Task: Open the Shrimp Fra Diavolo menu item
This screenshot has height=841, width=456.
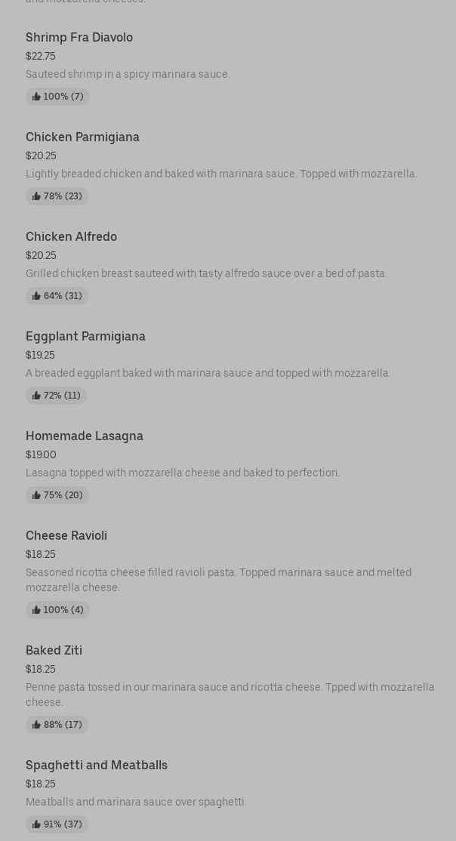Action: 79,37
